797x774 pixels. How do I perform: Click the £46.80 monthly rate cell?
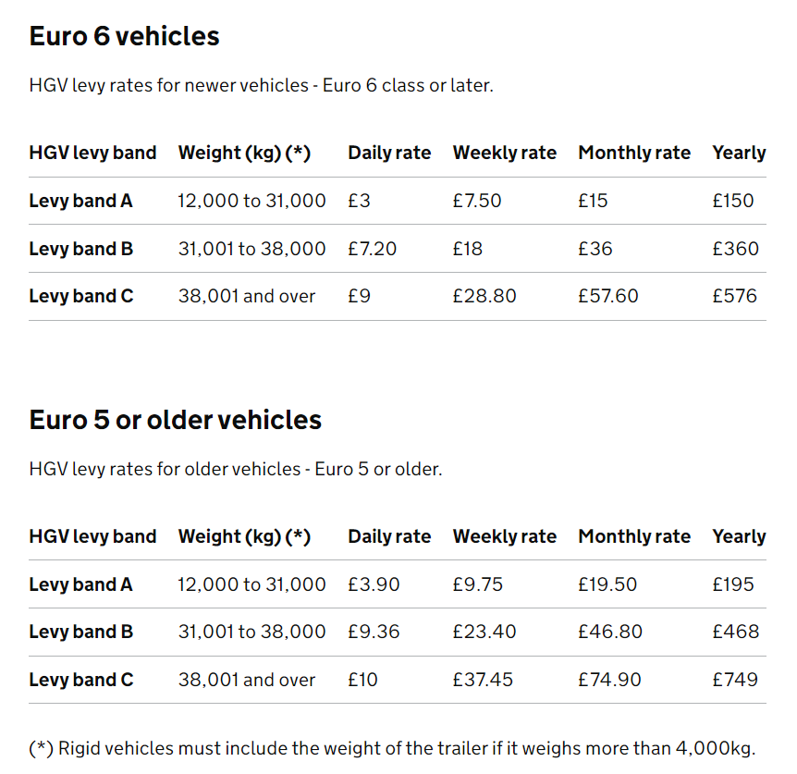point(610,632)
